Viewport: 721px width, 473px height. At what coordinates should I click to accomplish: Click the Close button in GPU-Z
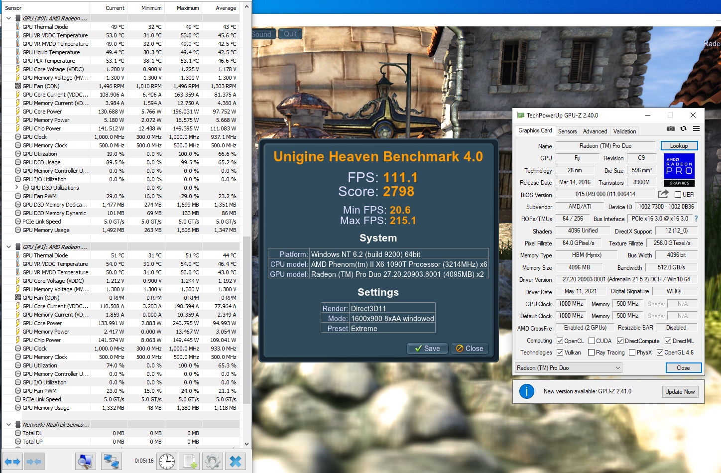(x=684, y=368)
